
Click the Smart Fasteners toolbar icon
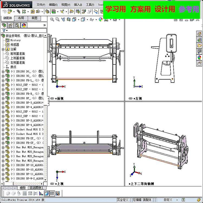(32, 12)
